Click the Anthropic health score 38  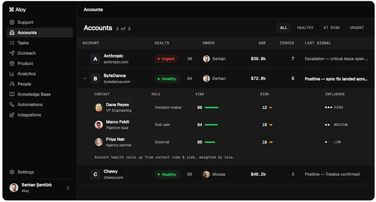(x=189, y=59)
